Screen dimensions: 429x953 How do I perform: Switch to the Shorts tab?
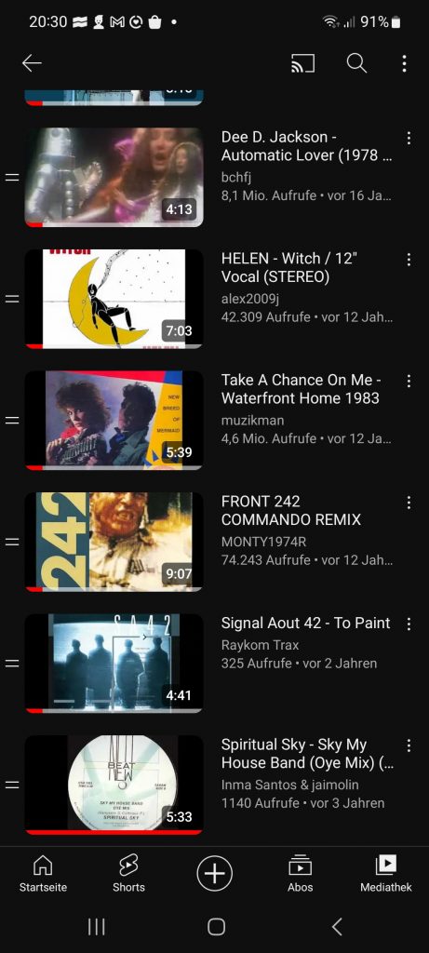pos(128,874)
